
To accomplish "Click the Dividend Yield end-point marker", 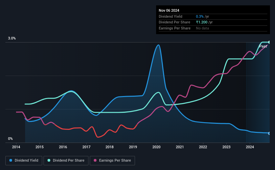I will (269, 134).
